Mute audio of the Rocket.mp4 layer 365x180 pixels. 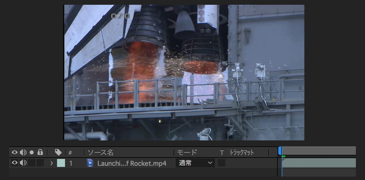pyautogui.click(x=23, y=163)
